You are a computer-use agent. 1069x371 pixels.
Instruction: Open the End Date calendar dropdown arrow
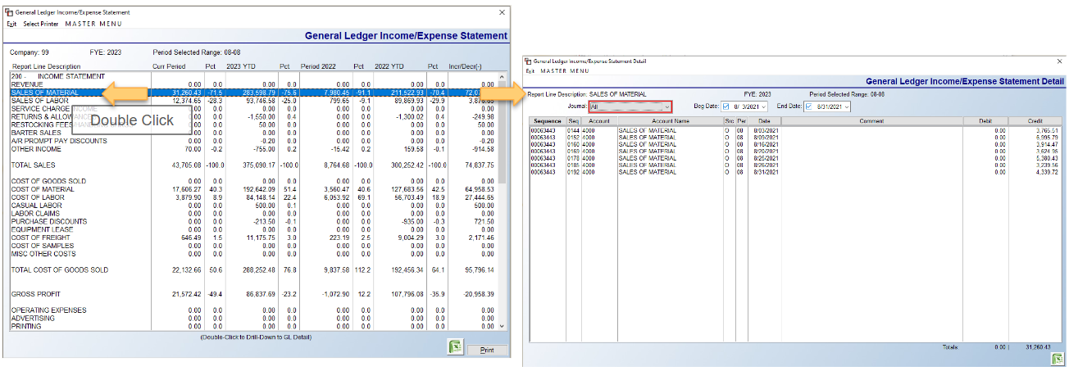click(x=847, y=106)
